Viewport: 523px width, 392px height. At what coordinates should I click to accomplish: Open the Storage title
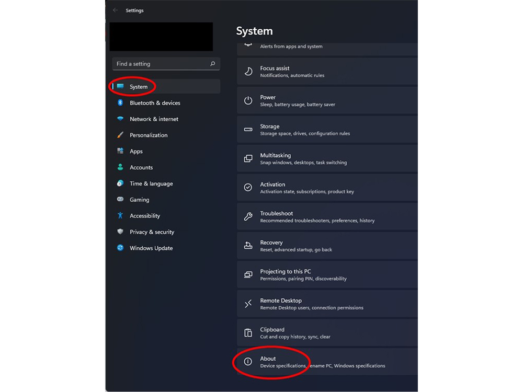pyautogui.click(x=269, y=126)
